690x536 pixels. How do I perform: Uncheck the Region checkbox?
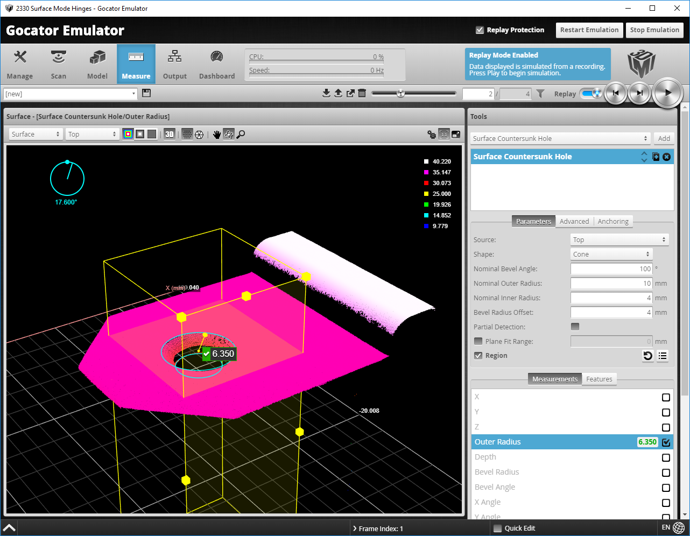coord(478,355)
